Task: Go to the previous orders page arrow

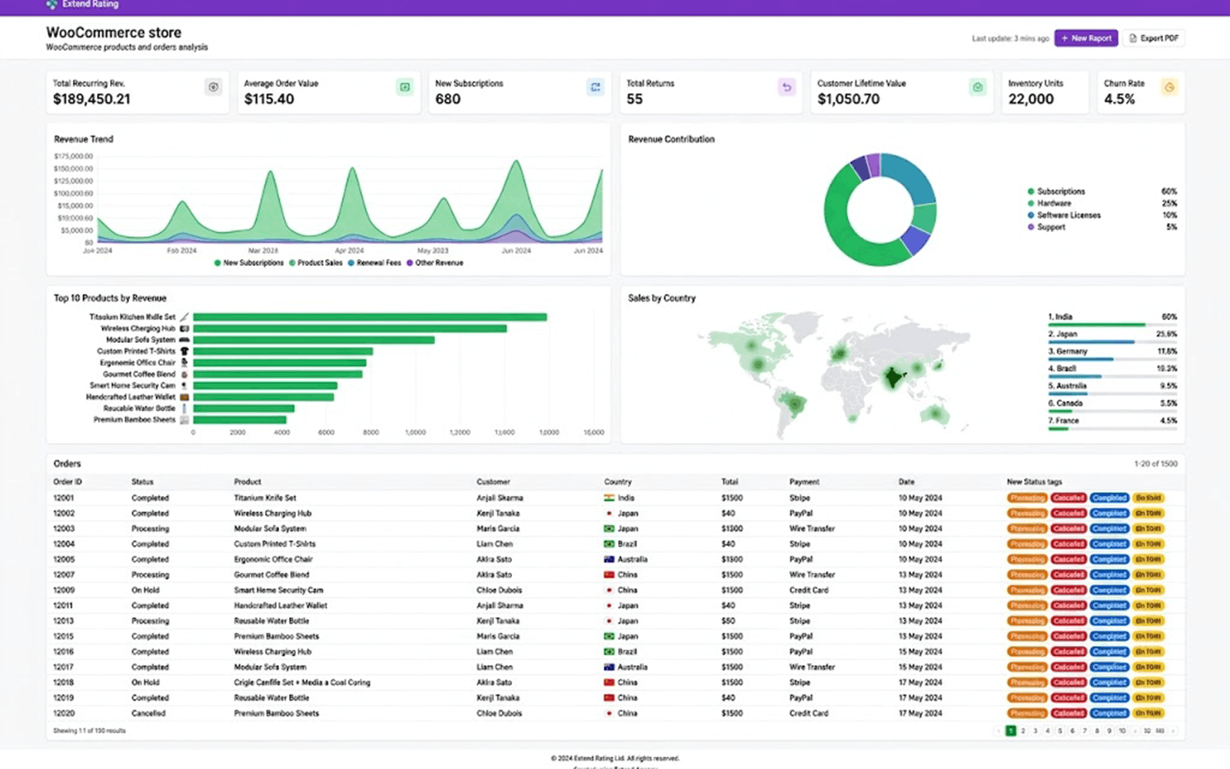Action: pos(998,731)
